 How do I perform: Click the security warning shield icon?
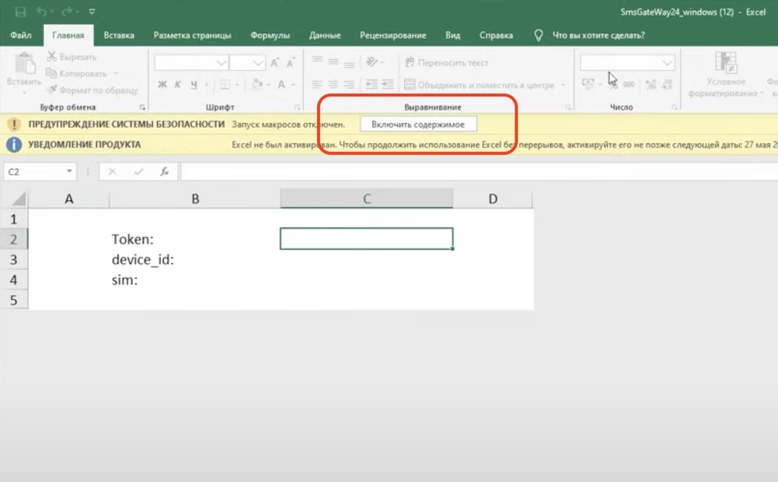(x=13, y=124)
